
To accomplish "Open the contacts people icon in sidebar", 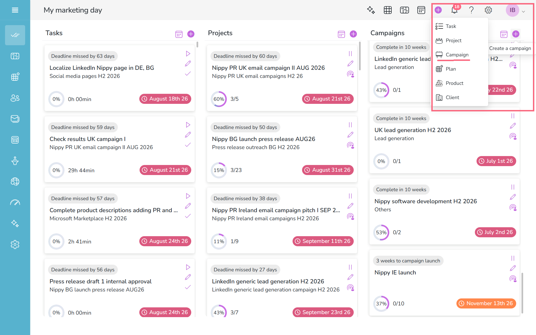I will [15, 98].
